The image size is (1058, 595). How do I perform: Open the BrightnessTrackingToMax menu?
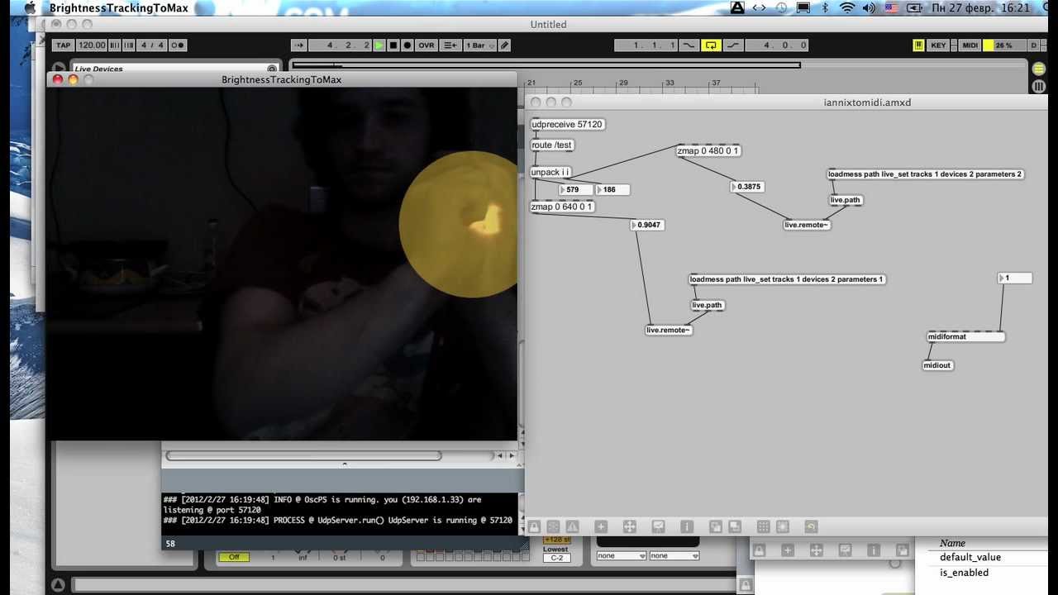[118, 7]
